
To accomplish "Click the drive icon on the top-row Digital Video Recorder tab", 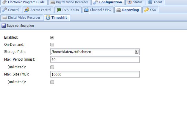I will [x=52, y=2].
